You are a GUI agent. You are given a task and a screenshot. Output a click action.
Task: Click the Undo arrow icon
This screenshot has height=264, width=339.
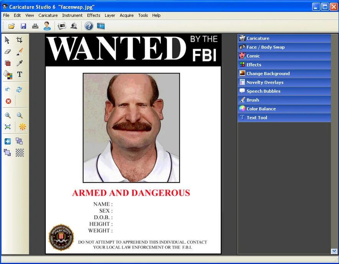[x=8, y=89]
